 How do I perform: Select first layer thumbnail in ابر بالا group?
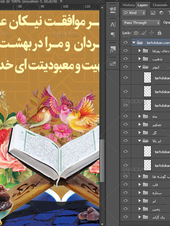147,151
